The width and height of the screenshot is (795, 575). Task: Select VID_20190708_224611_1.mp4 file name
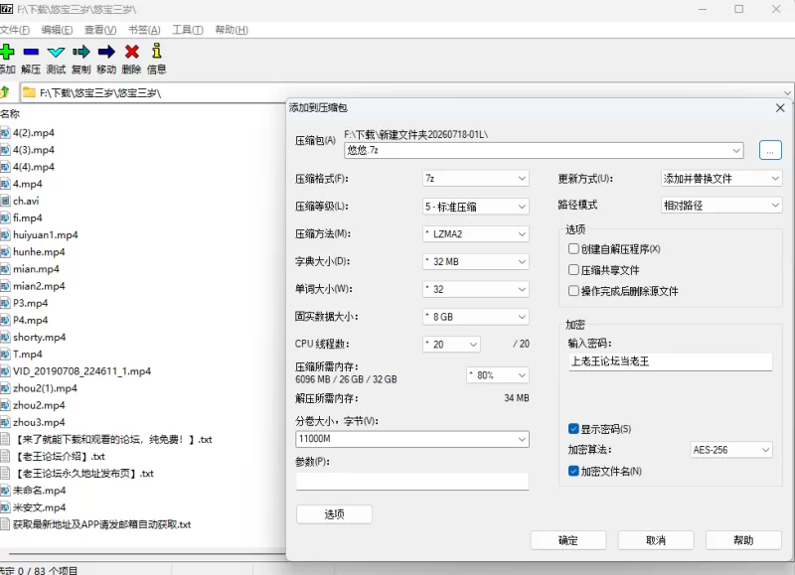pos(82,371)
